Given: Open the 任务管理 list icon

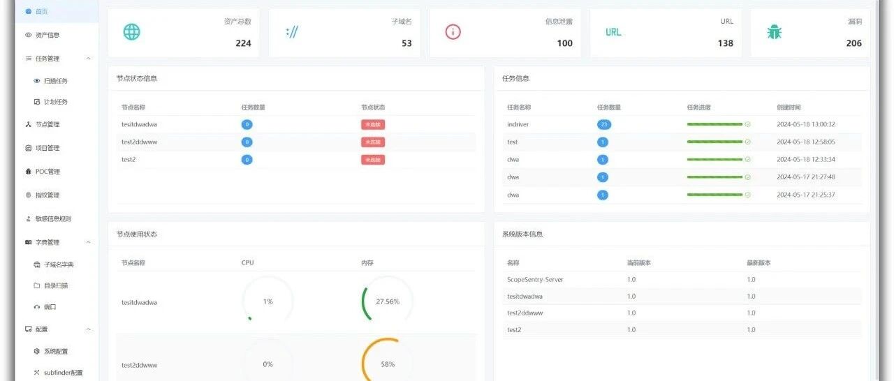Looking at the screenshot, I should [x=28, y=59].
